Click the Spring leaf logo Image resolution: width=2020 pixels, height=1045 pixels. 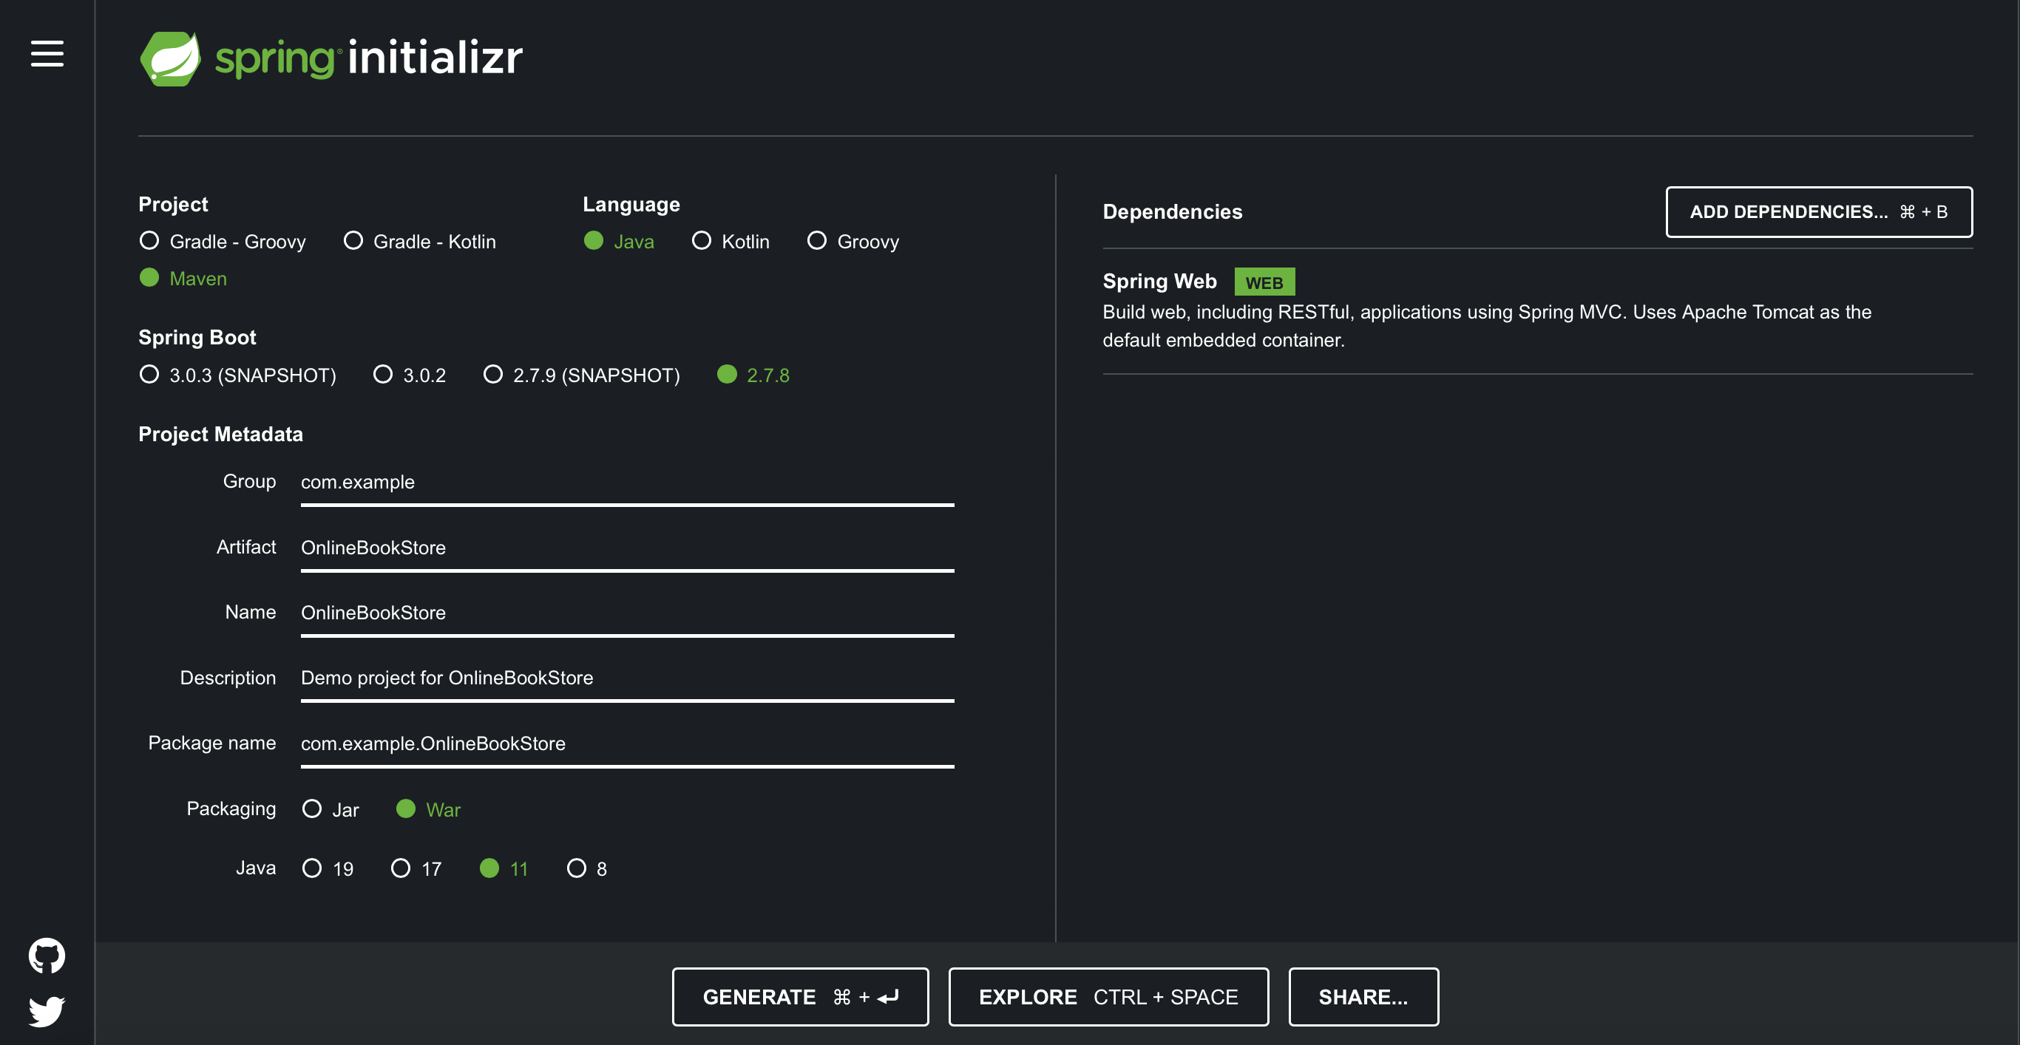pyautogui.click(x=170, y=58)
